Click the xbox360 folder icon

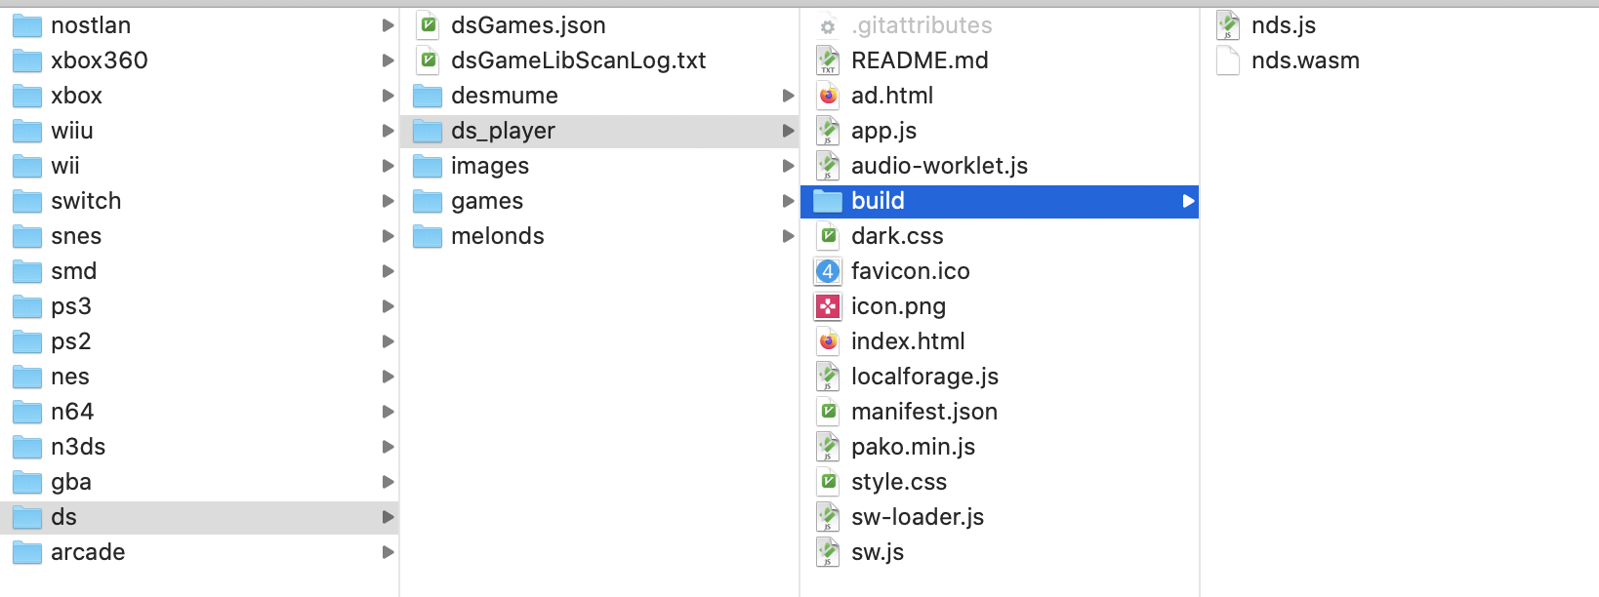click(x=26, y=60)
